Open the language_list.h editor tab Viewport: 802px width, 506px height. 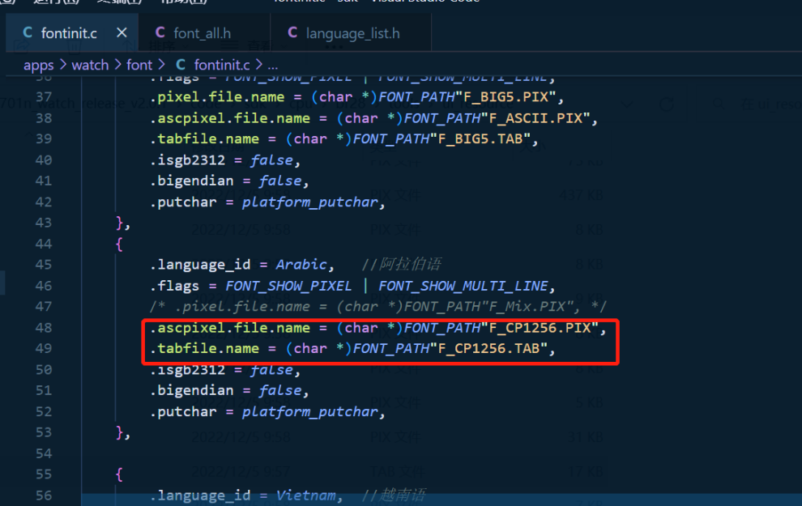[351, 33]
